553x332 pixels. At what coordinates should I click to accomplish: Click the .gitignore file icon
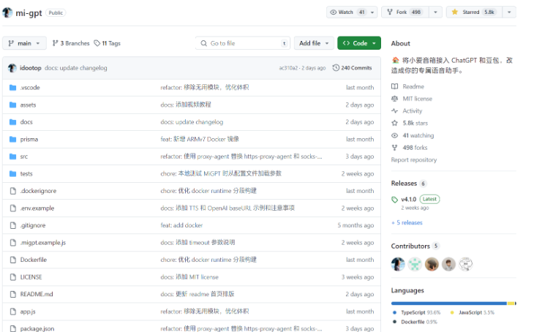click(x=13, y=225)
